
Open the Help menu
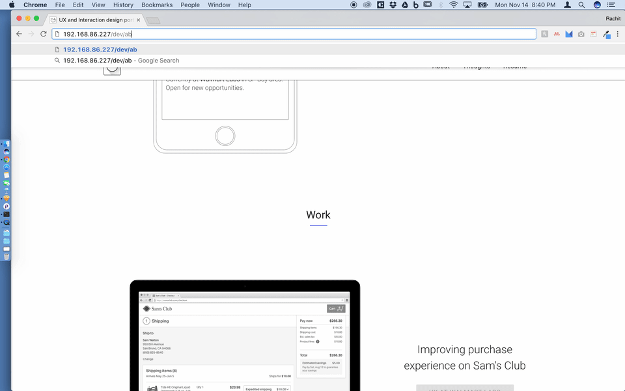pyautogui.click(x=245, y=5)
